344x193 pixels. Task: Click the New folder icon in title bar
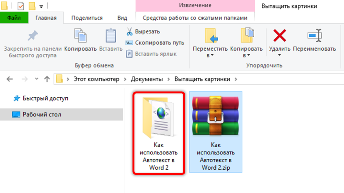pos(32,6)
